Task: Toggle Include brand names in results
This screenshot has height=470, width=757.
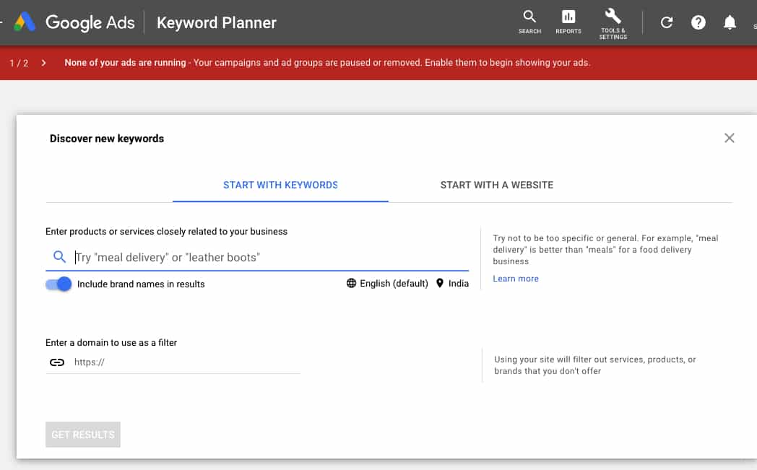Action: click(x=59, y=284)
